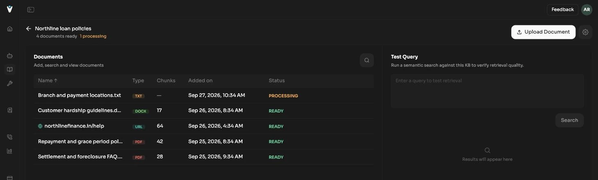Click the URL type badge
The width and height of the screenshot is (598, 180).
139,127
